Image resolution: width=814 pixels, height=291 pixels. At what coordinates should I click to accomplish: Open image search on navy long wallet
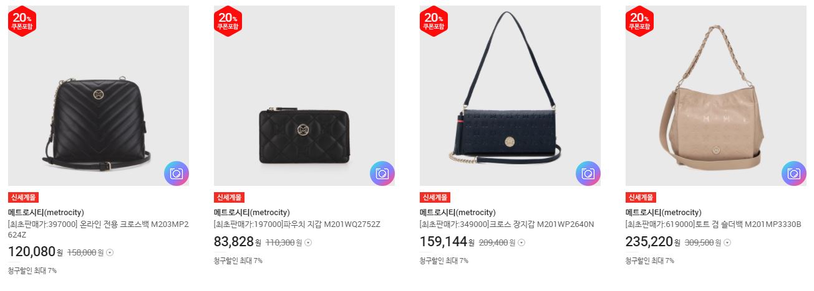[x=588, y=173]
